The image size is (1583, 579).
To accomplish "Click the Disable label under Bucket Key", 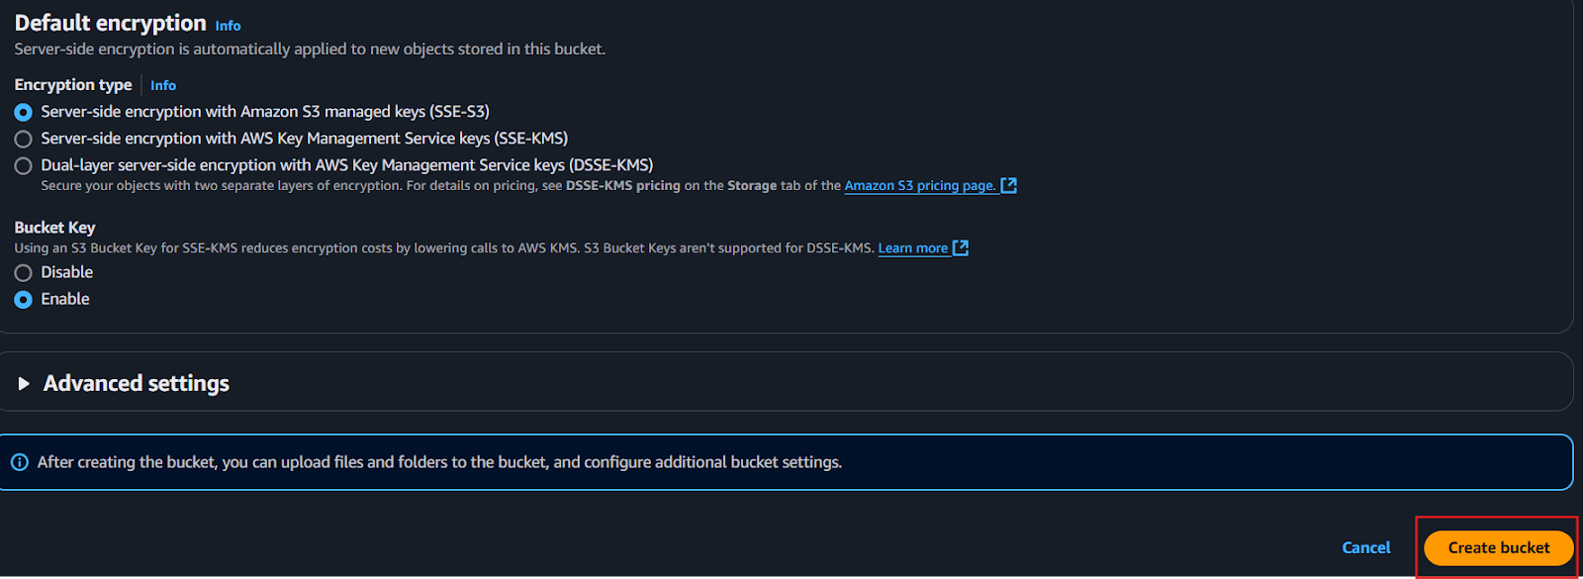I will coord(66,272).
